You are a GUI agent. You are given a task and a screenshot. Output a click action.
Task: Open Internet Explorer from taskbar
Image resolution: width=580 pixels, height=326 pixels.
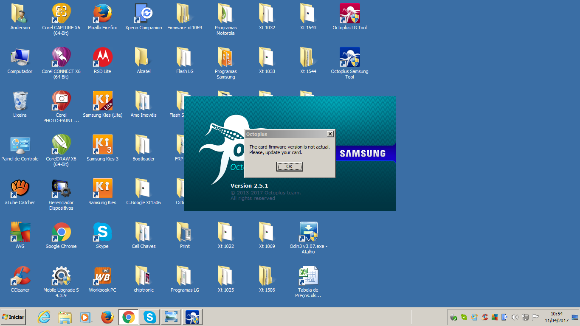(x=44, y=317)
